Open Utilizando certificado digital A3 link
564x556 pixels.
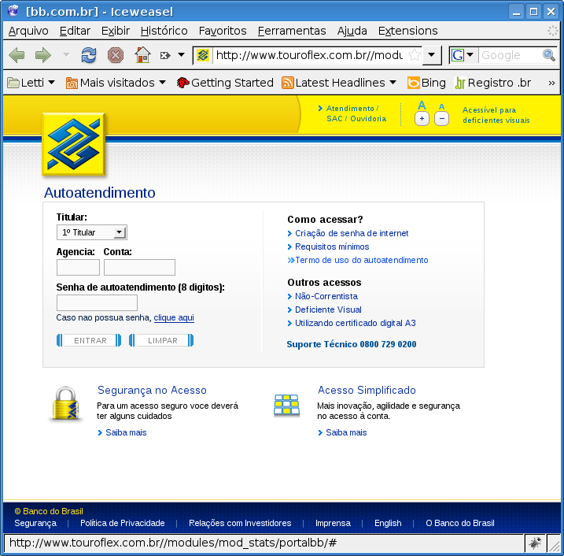point(355,323)
